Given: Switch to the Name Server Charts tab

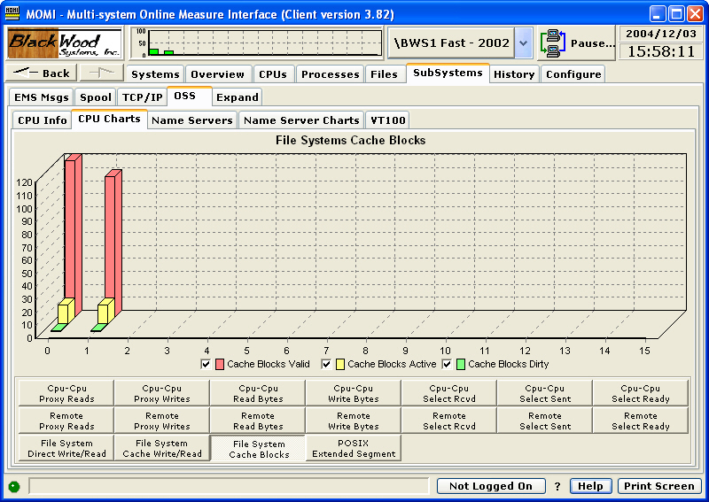Looking at the screenshot, I should (301, 120).
